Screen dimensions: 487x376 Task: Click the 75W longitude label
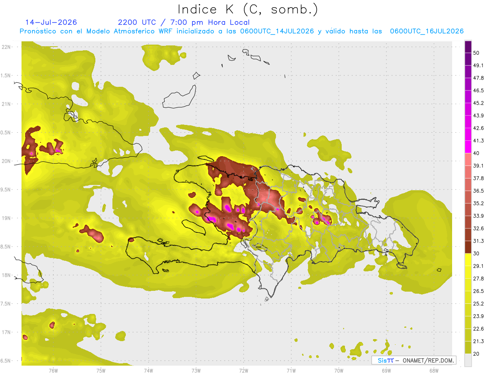101,370
